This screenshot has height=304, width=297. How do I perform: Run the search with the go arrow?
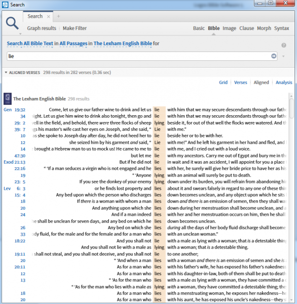click(273, 56)
